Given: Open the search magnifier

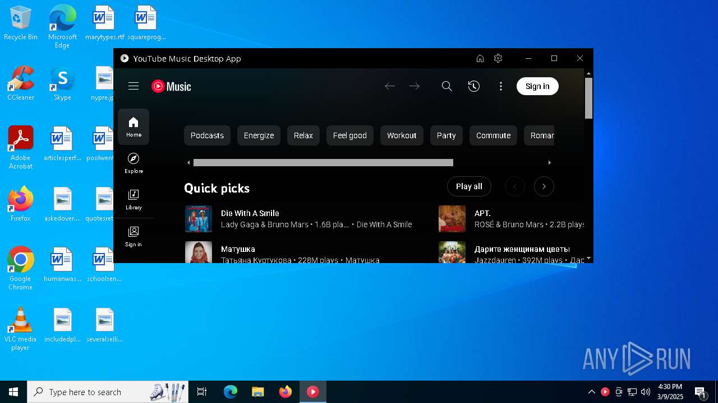Looking at the screenshot, I should (x=447, y=86).
